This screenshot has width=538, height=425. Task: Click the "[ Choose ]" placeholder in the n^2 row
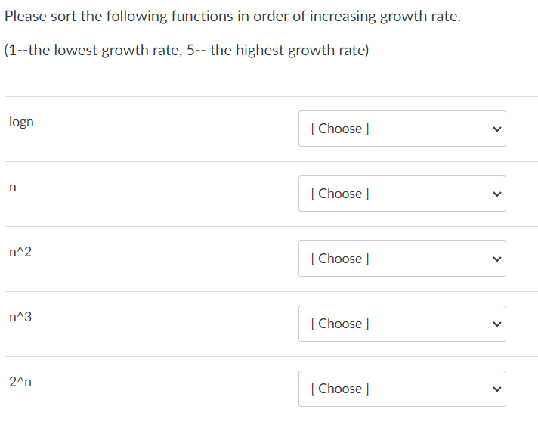340,259
